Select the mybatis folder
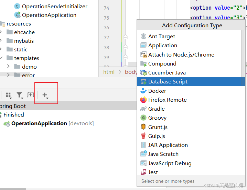The width and height of the screenshot is (247, 190). coord(24,41)
